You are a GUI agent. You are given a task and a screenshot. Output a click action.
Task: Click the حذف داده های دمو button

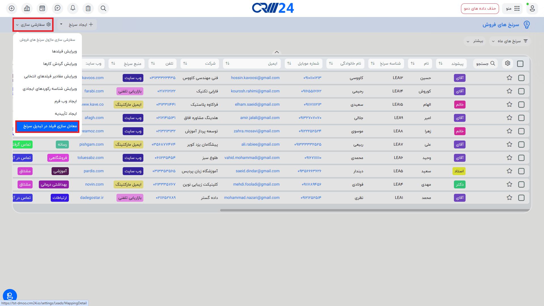pos(480,8)
